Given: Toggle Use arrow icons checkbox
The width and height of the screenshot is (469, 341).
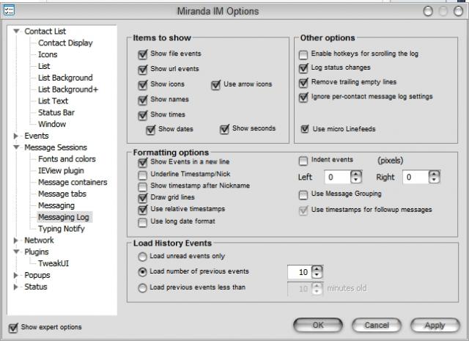Looking at the screenshot, I should click(215, 85).
